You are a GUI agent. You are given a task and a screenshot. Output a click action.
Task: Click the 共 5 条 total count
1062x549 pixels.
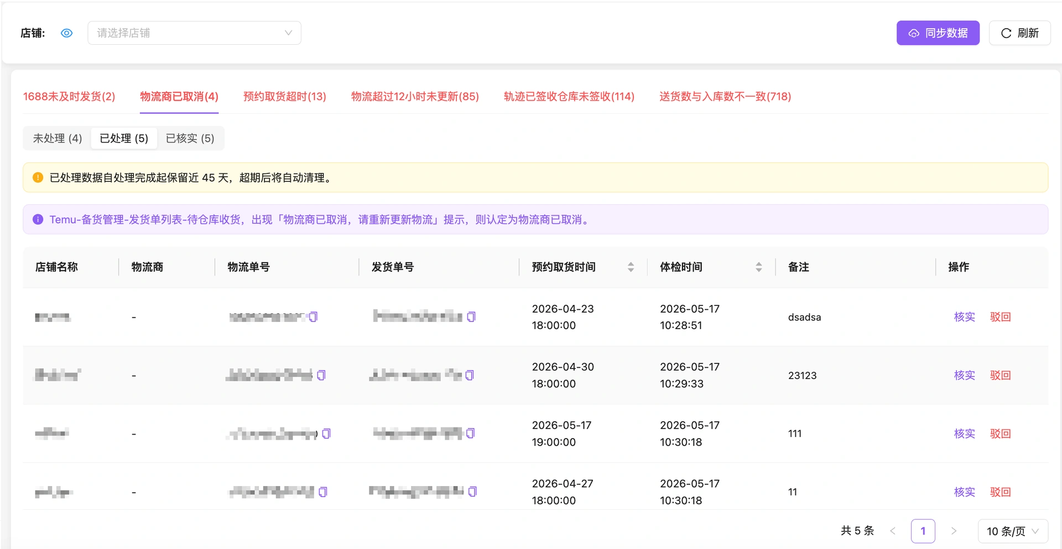(857, 531)
